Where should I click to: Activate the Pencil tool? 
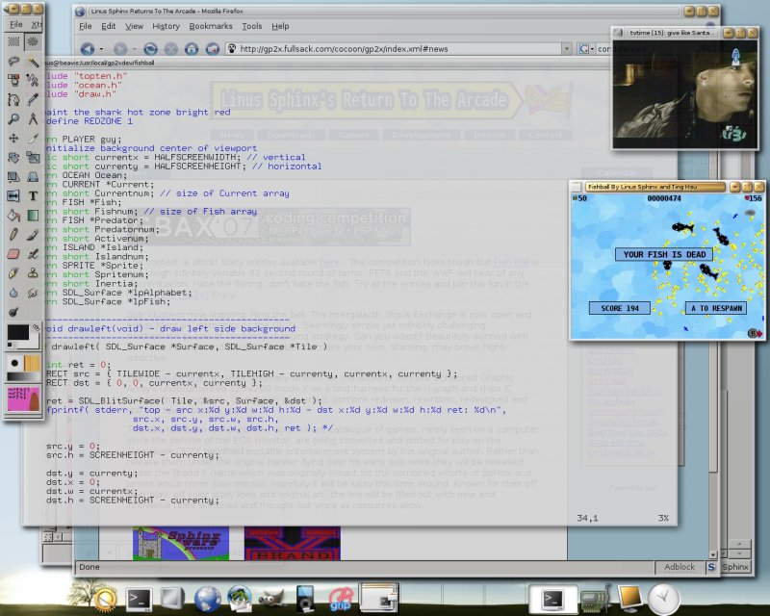coord(13,234)
